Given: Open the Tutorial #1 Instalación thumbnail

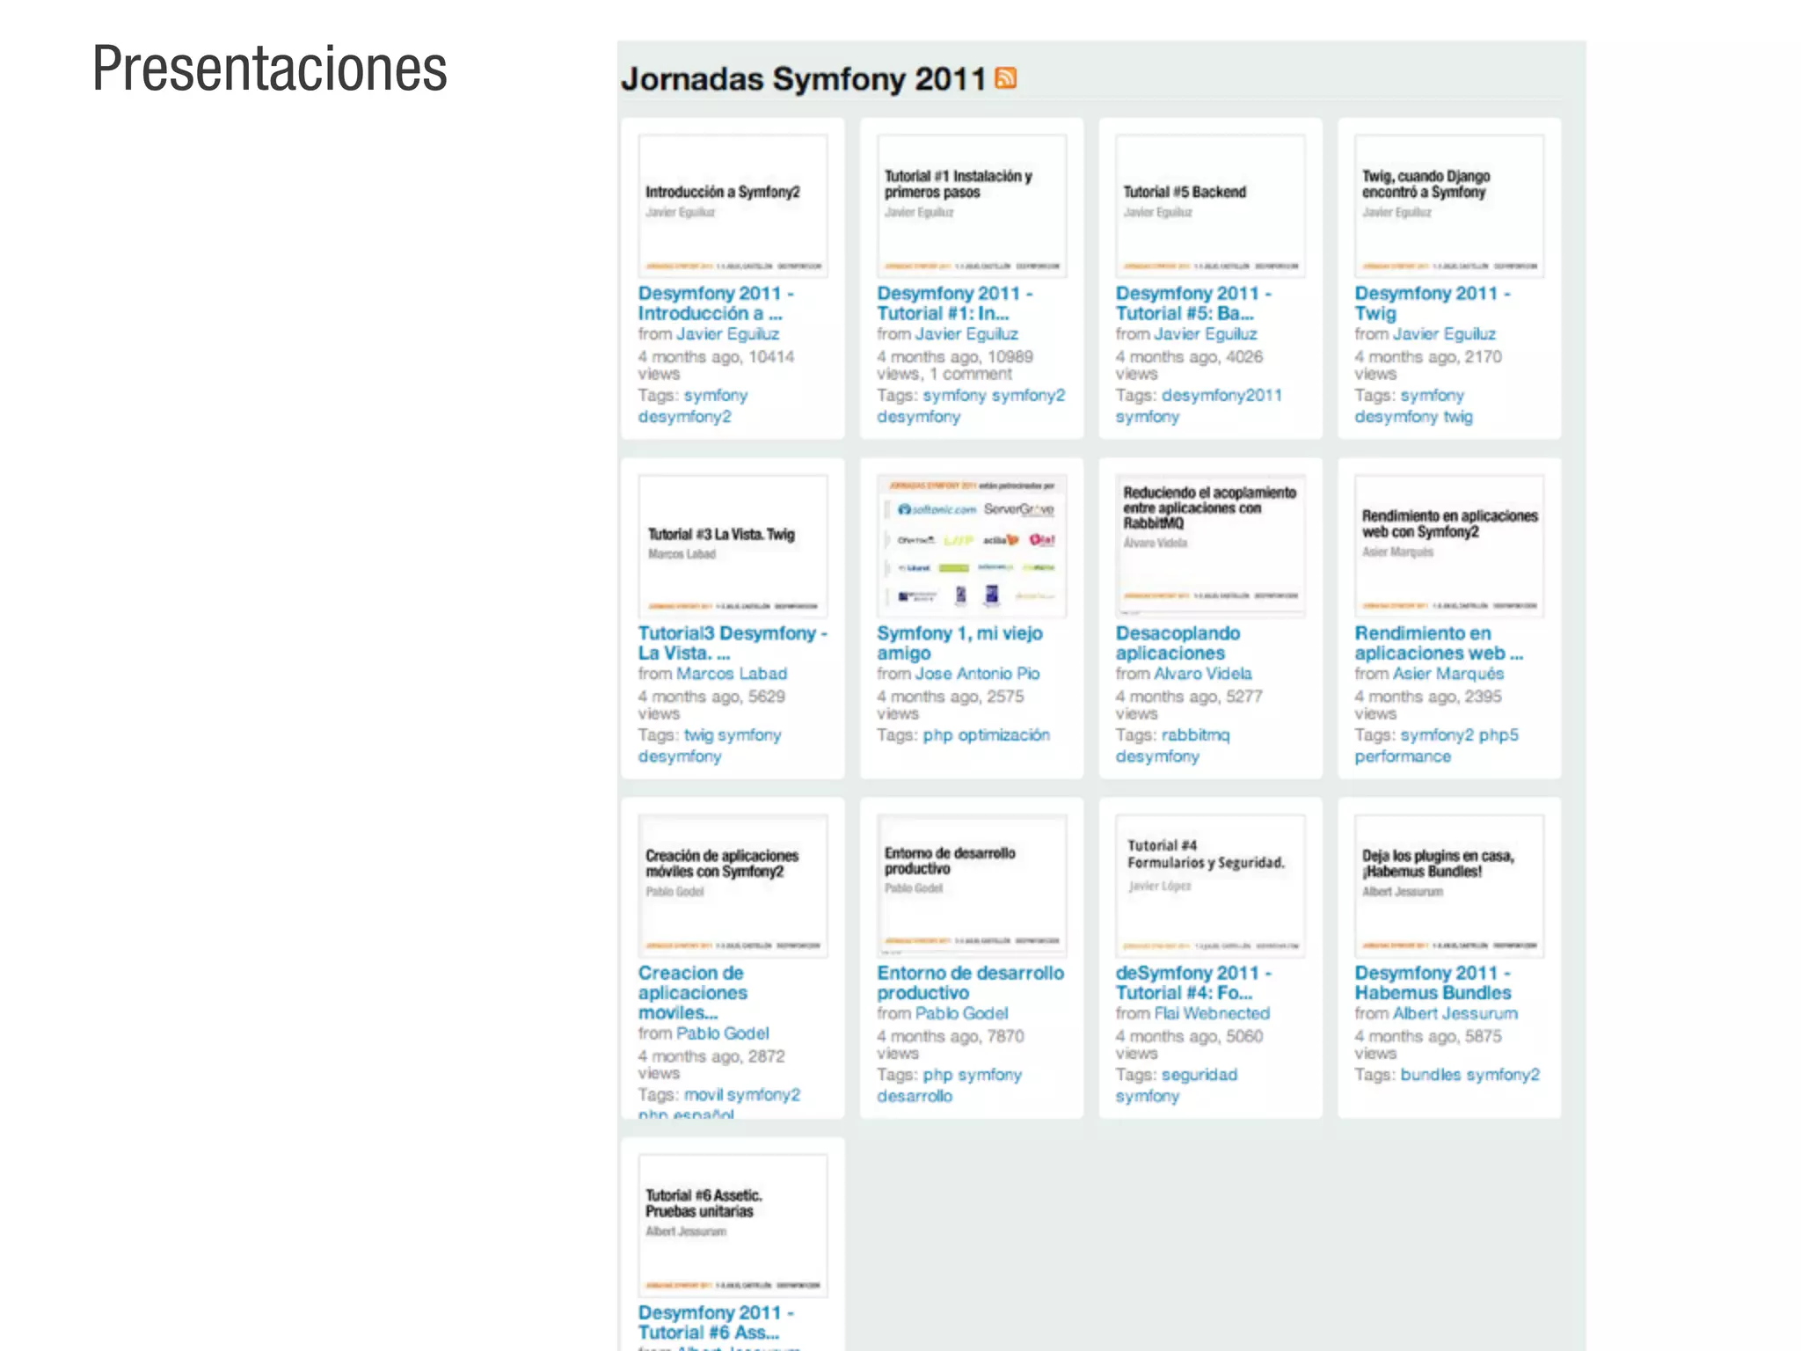Looking at the screenshot, I should pos(971,205).
